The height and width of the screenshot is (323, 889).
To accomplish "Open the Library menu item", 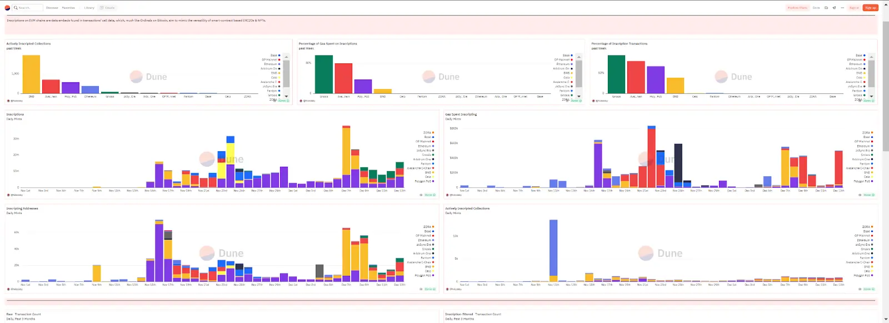I will click(x=89, y=8).
